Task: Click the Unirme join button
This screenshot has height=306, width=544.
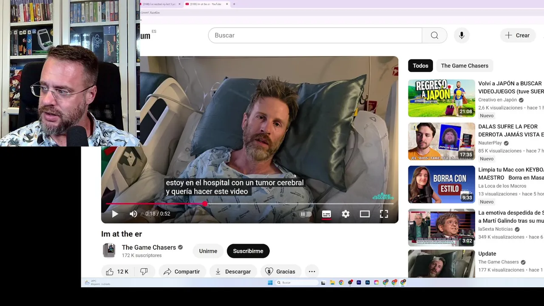Action: point(208,251)
